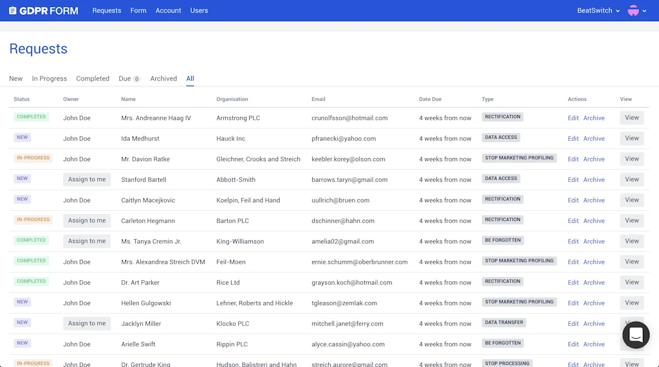
Task: Archive Arielle Swift request
Action: (594, 345)
